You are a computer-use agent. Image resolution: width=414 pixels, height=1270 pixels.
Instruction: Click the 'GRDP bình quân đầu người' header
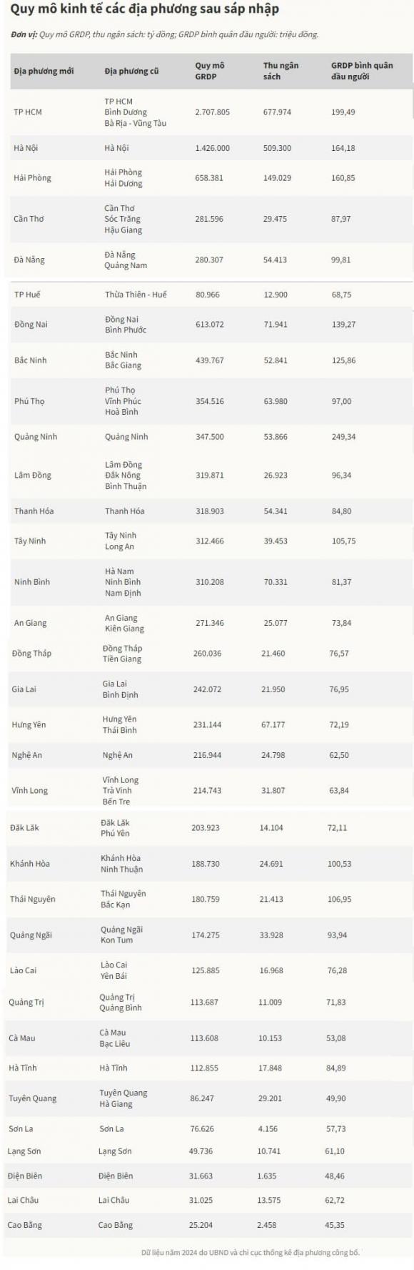click(362, 71)
